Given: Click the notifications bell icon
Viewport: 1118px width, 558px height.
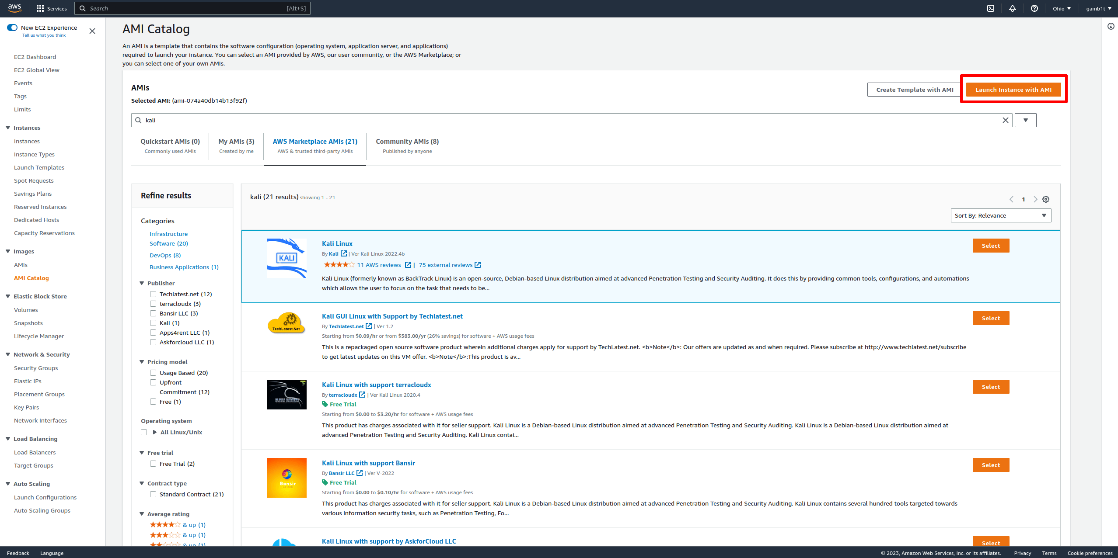Looking at the screenshot, I should click(1013, 8).
